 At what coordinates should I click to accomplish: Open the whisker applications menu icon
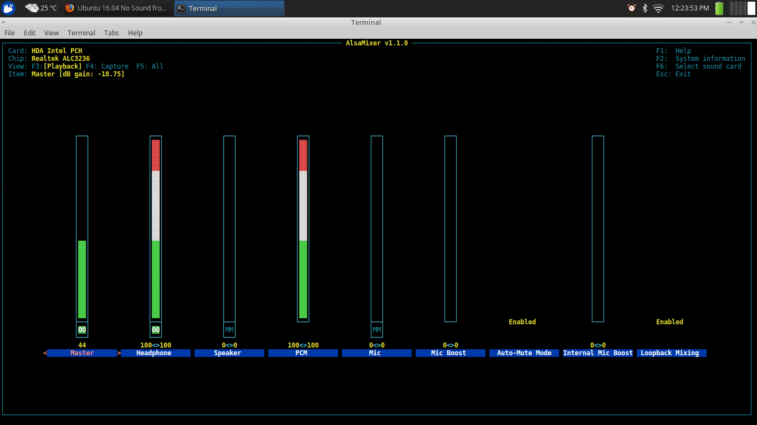(x=8, y=8)
